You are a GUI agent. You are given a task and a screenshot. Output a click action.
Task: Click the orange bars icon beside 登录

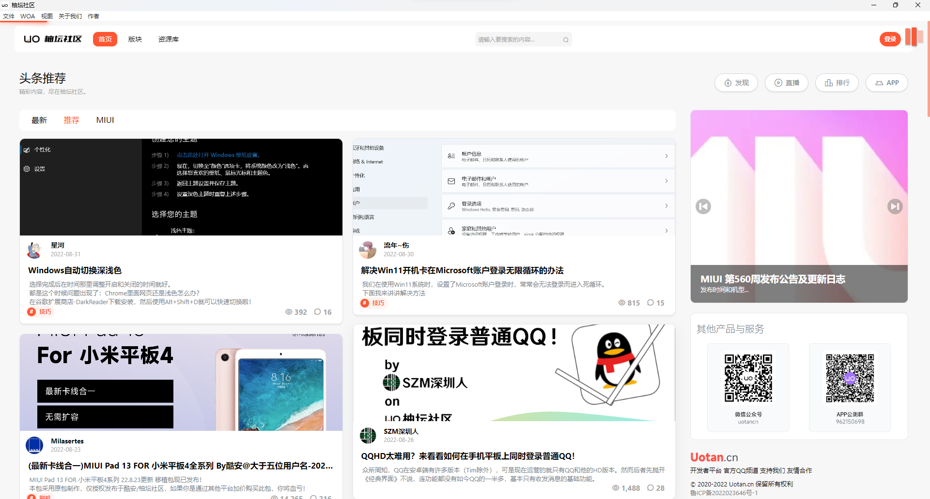(x=914, y=37)
